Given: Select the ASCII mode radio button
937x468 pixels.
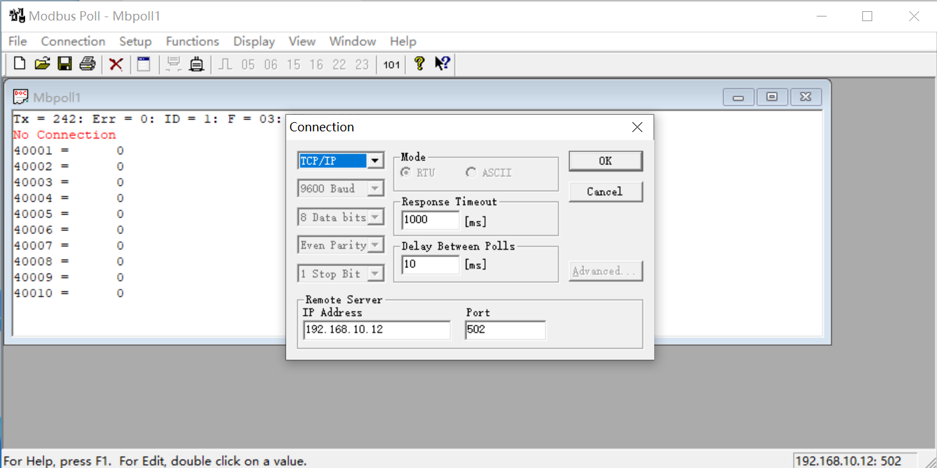Looking at the screenshot, I should click(471, 173).
